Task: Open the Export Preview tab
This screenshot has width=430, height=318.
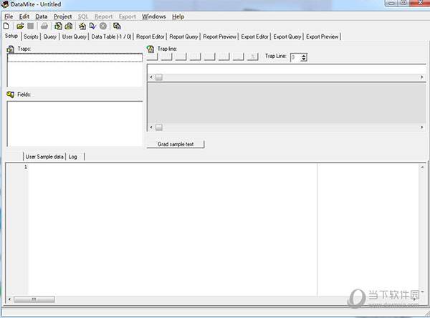Action: pyautogui.click(x=322, y=37)
